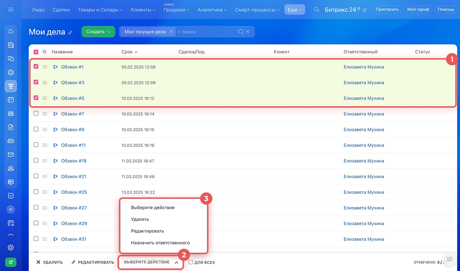Click bottom bar Редактировать button
The image size is (460, 271).
click(x=93, y=262)
